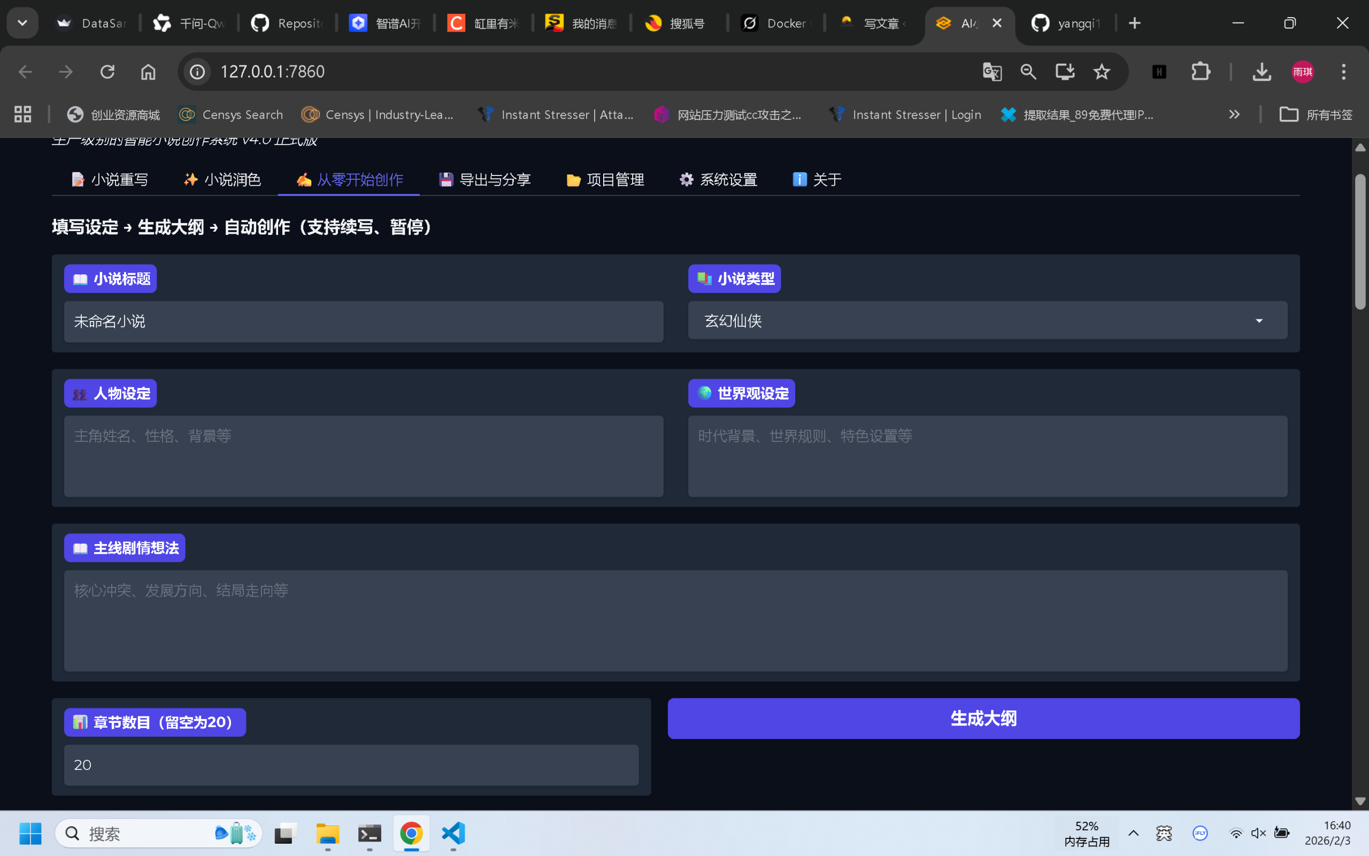Open the 小说类型 dropdown
This screenshot has width=1369, height=856.
[x=987, y=321]
